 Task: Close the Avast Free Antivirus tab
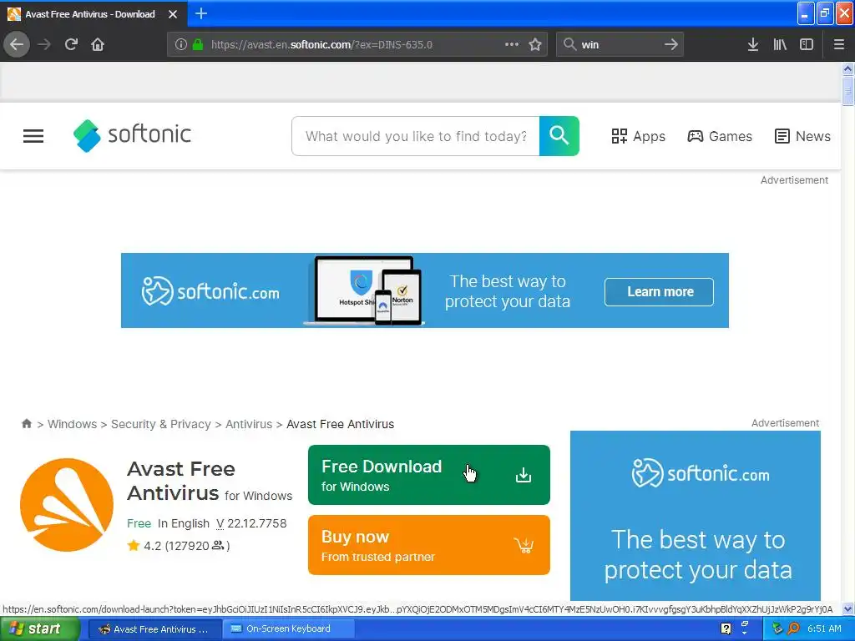click(173, 14)
